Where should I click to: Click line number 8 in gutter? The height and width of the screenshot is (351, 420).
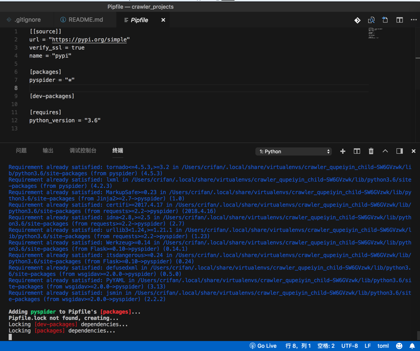16,88
